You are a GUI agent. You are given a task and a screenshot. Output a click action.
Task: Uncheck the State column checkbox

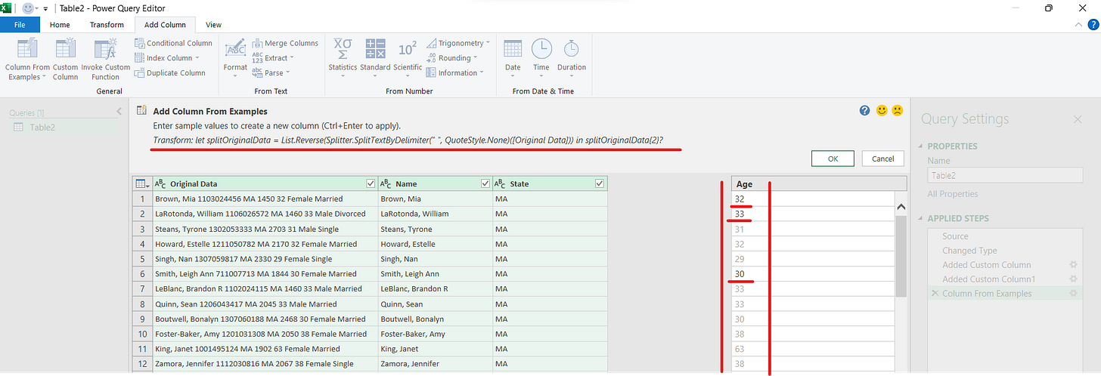(x=600, y=183)
